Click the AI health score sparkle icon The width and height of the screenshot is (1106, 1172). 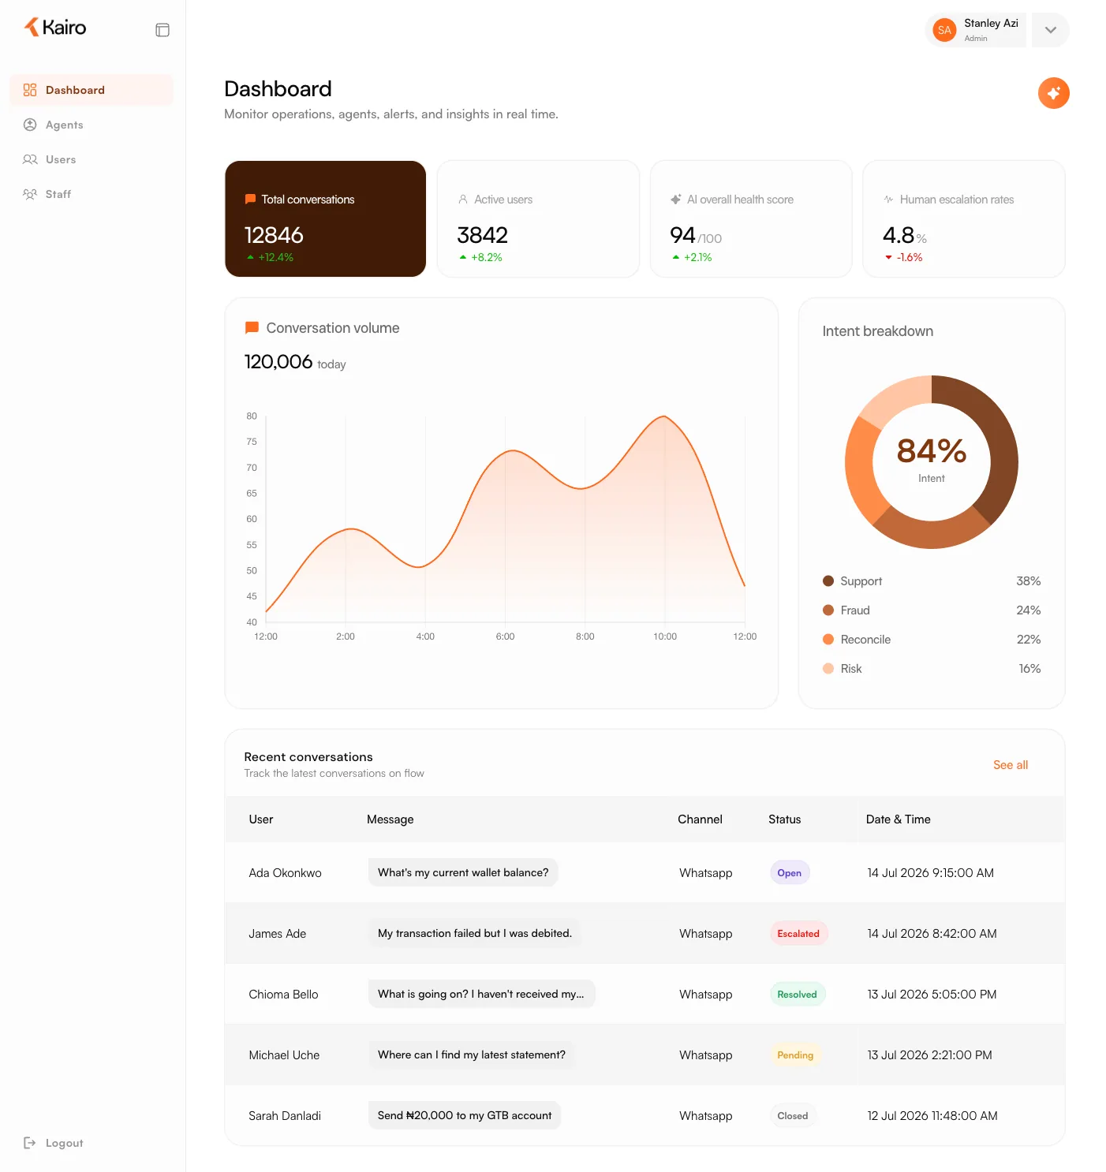[676, 200]
